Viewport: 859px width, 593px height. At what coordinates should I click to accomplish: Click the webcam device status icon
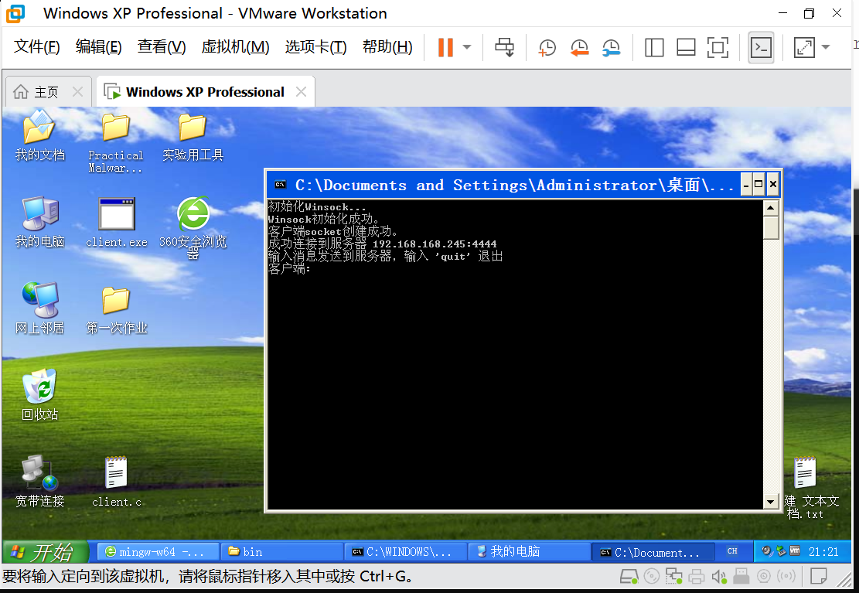[x=764, y=577]
